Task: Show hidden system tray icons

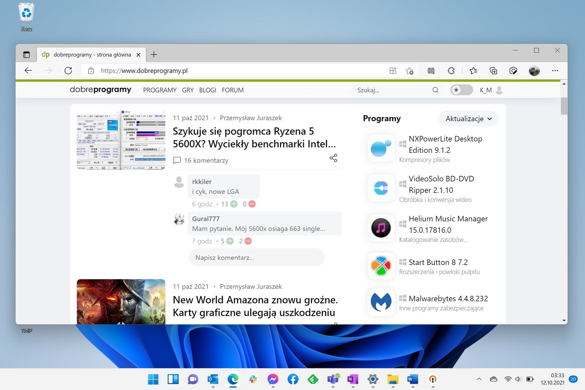Action: [x=479, y=379]
